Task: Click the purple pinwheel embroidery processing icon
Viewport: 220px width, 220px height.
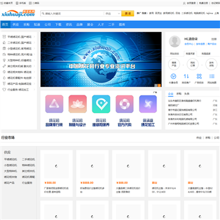Action: point(148,104)
